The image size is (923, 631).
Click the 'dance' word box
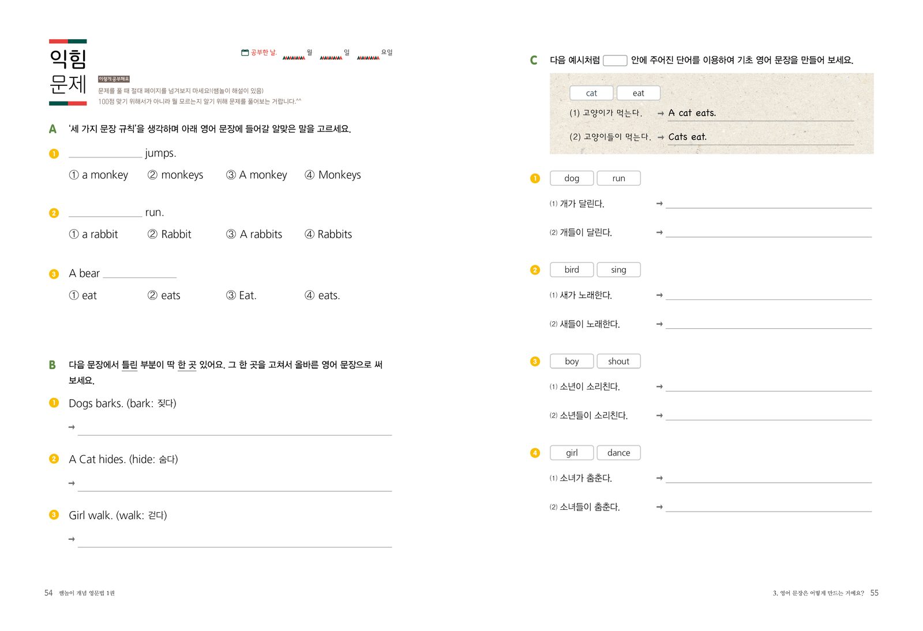coord(618,453)
